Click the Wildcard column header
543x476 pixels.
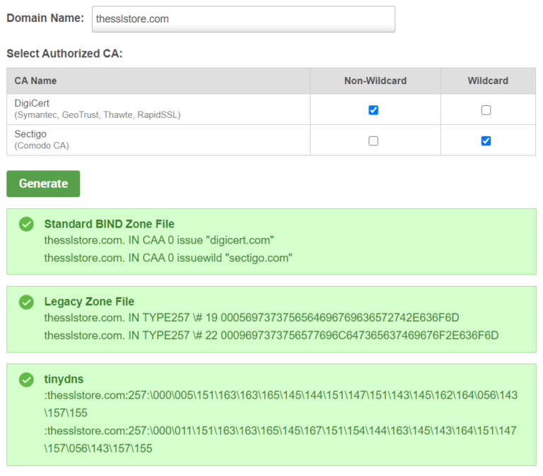[x=487, y=81]
